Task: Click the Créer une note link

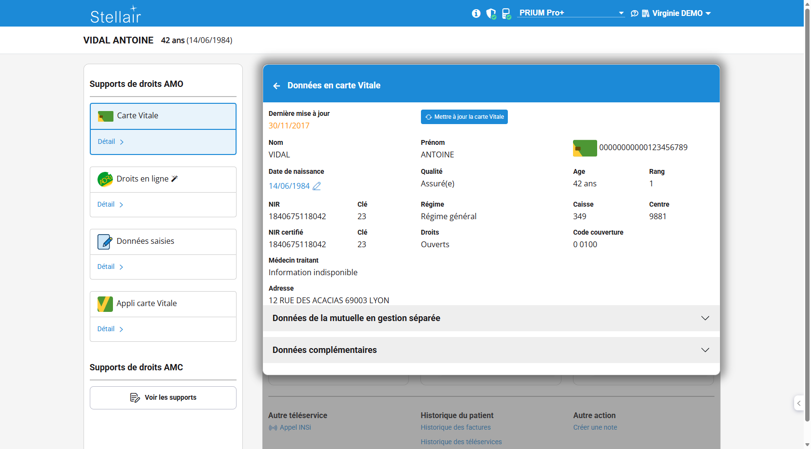Action: [x=595, y=428]
